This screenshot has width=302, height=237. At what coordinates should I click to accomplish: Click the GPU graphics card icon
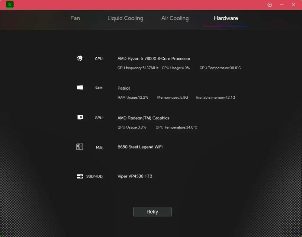click(x=80, y=117)
